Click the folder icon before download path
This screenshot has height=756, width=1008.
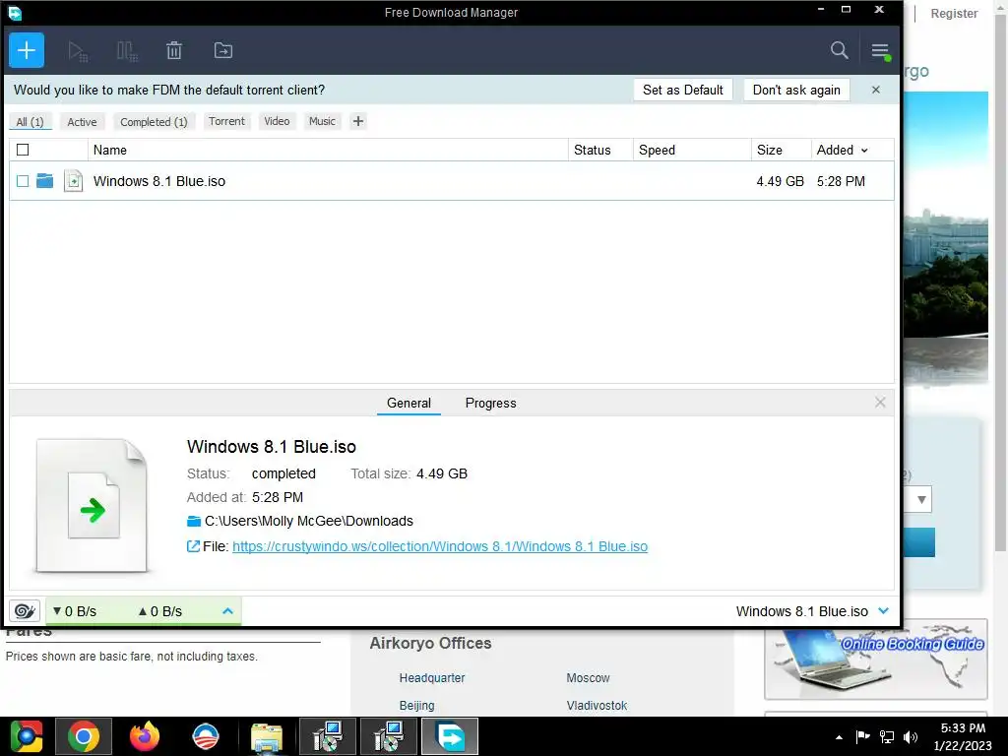pyautogui.click(x=194, y=521)
